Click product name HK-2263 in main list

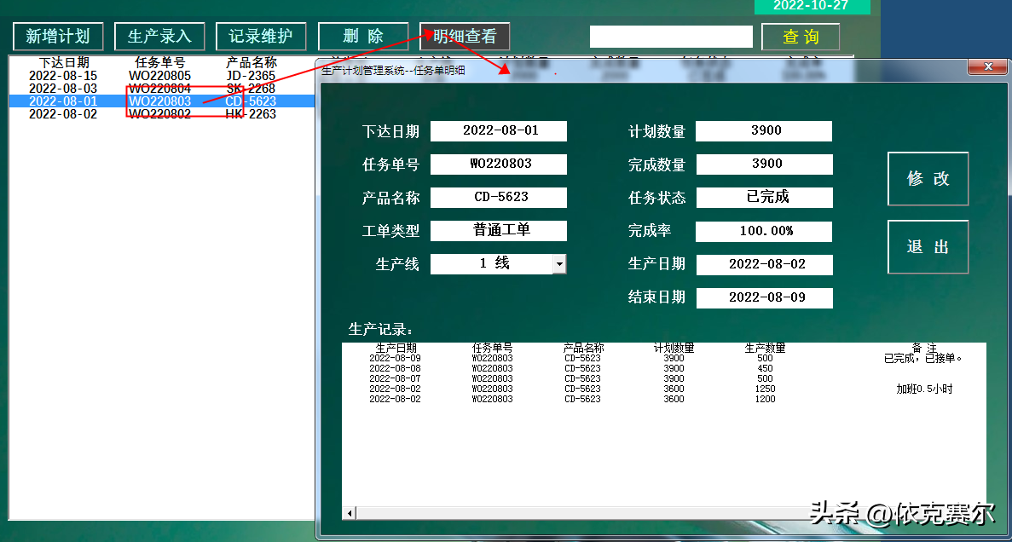click(x=251, y=114)
